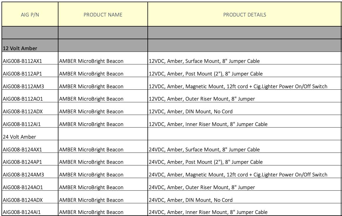Image resolution: width=342 pixels, height=216 pixels.
Task: Select part number cell AIG008-B112AP1
Action: click(22, 74)
